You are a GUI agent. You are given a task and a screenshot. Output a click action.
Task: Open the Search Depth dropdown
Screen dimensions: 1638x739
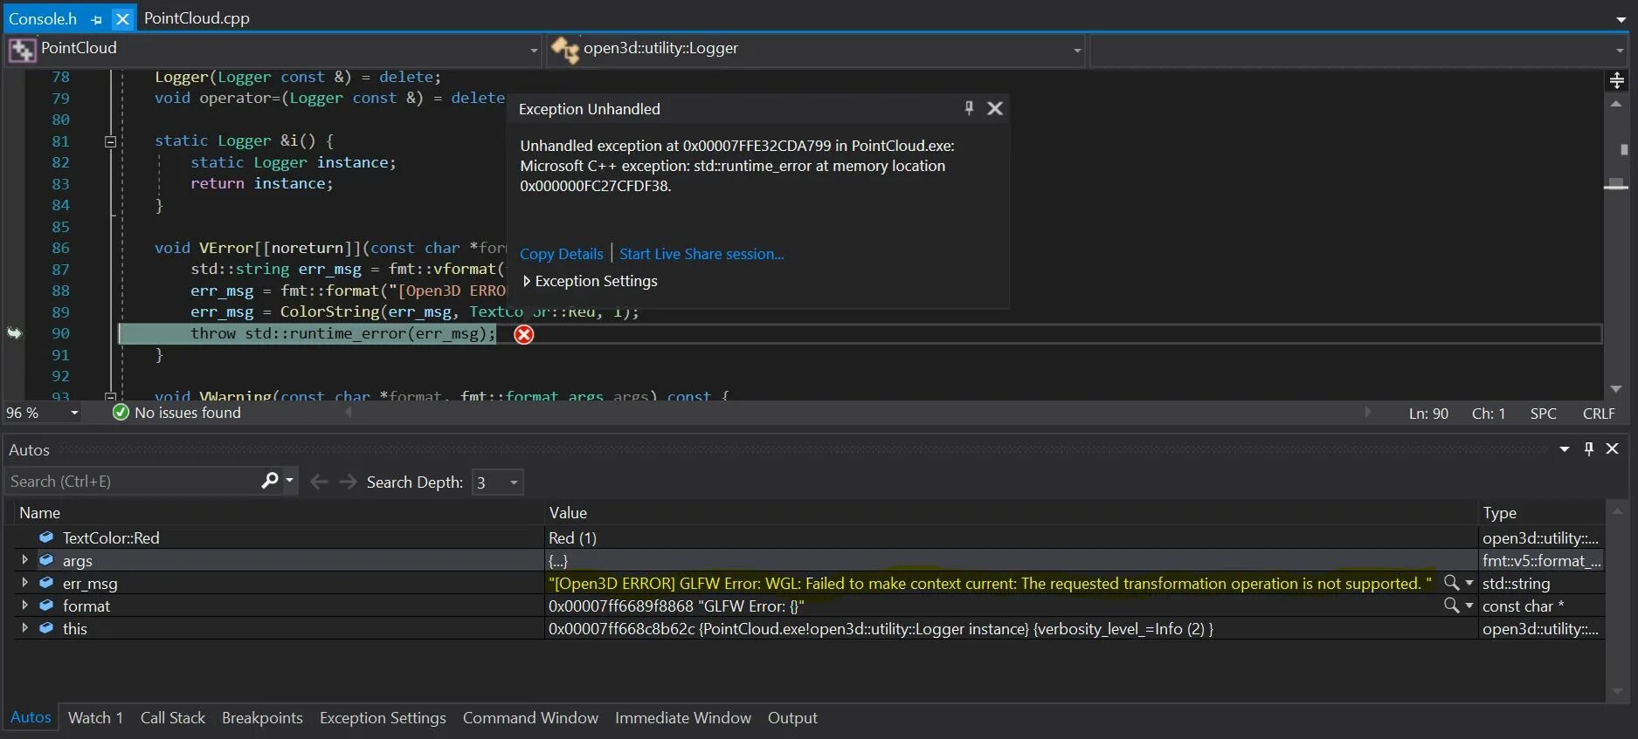pyautogui.click(x=514, y=482)
